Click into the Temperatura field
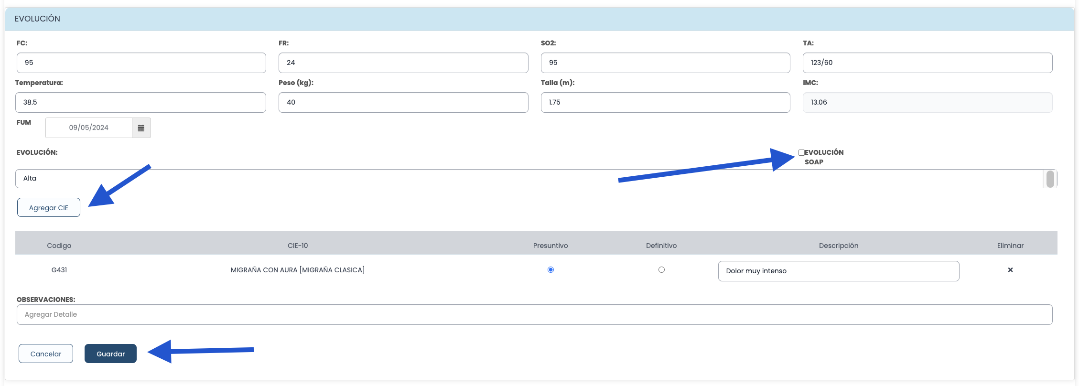 pos(140,102)
